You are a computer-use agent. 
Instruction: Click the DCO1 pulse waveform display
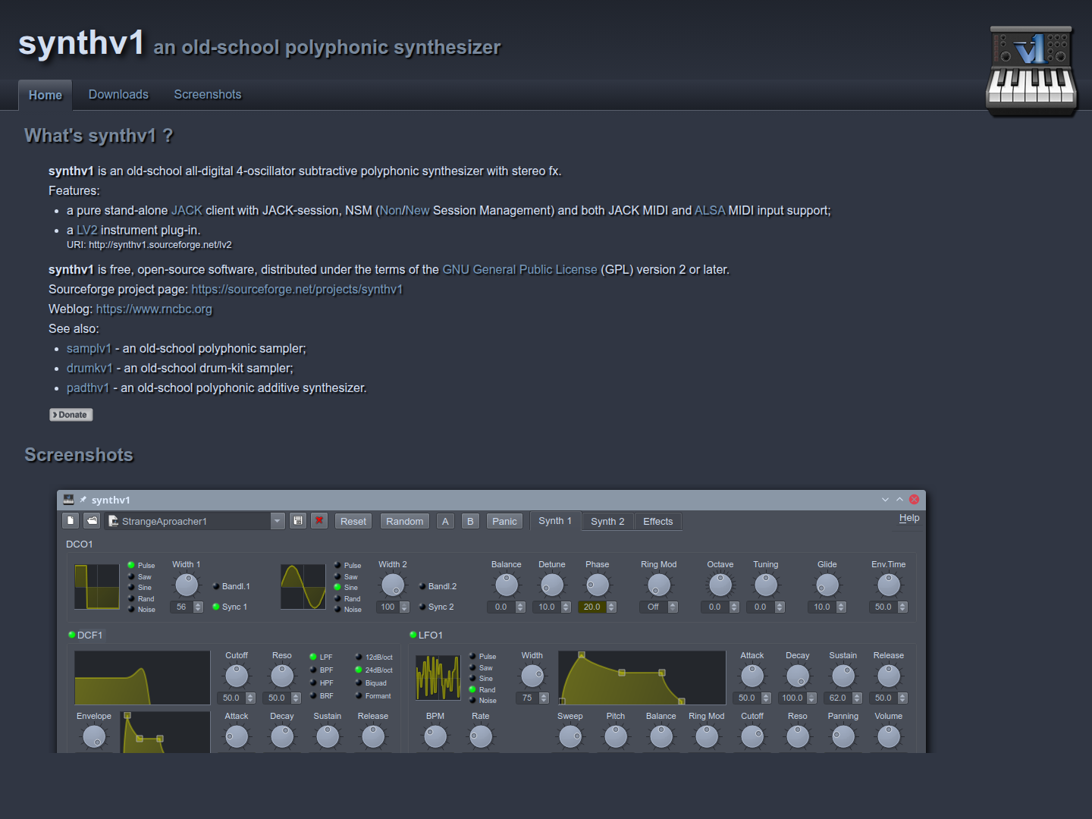coord(97,587)
